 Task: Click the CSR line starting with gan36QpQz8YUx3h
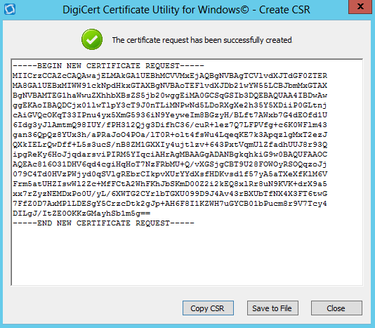point(170,135)
